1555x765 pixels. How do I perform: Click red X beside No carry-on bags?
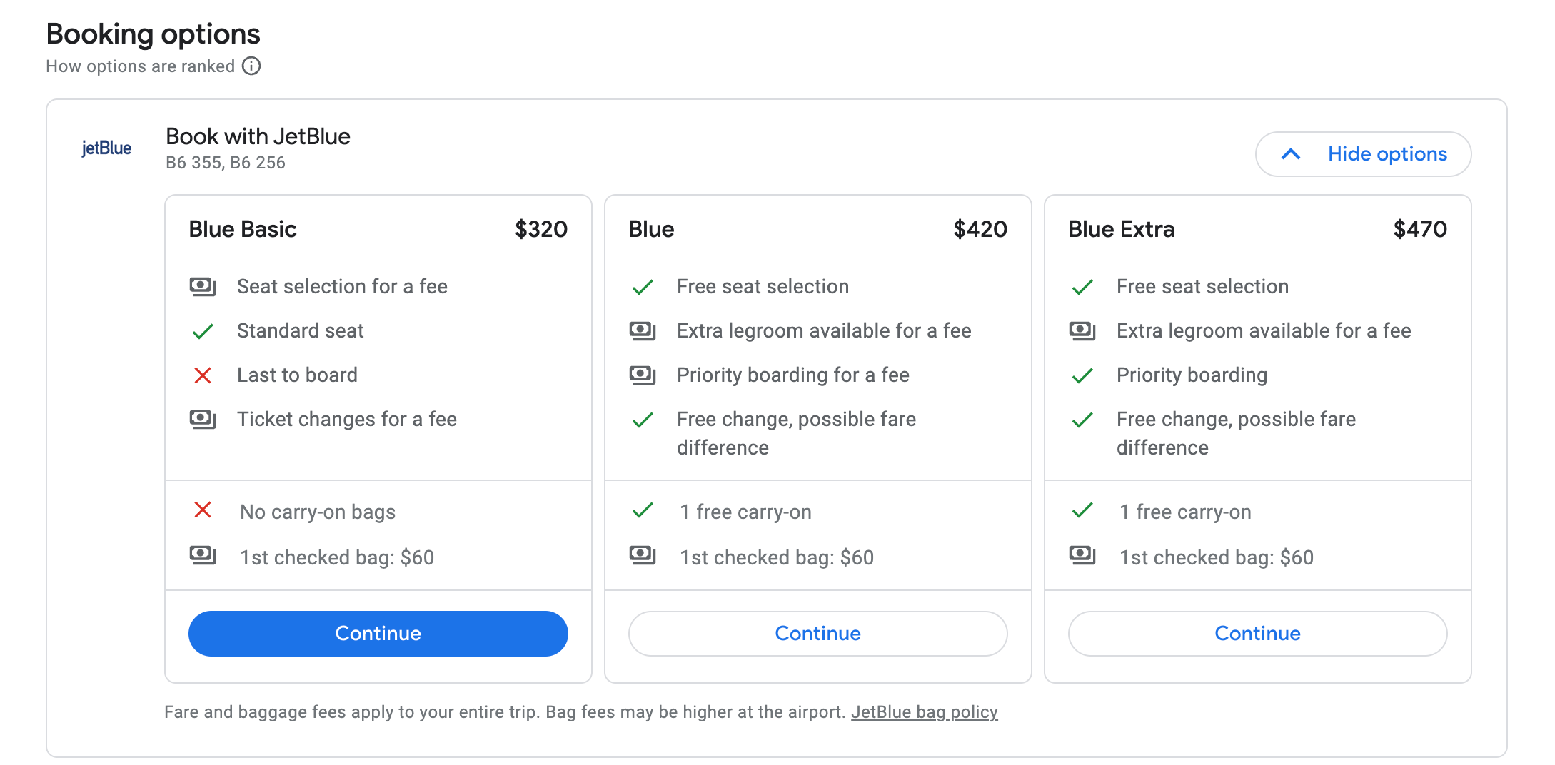pos(203,510)
